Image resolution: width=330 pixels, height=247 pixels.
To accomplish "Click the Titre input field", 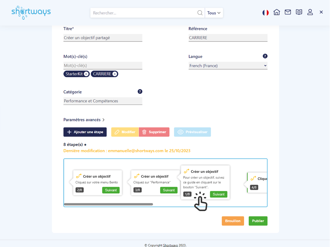I will click(103, 38).
